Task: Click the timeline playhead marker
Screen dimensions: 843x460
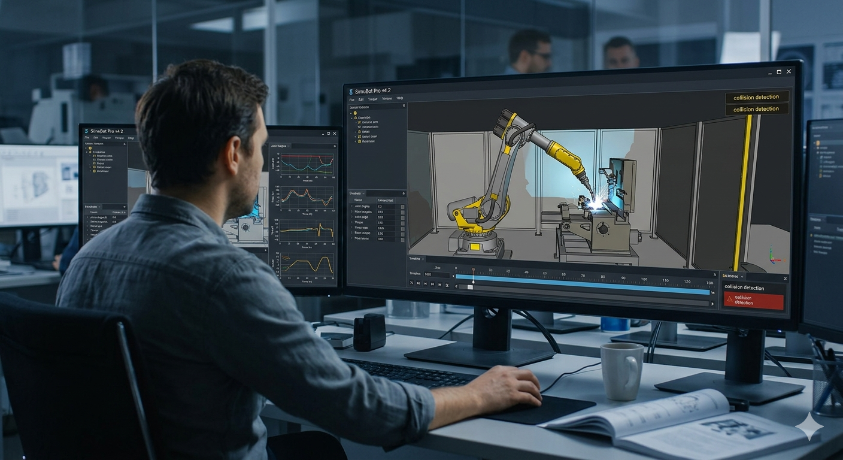Action: point(473,282)
